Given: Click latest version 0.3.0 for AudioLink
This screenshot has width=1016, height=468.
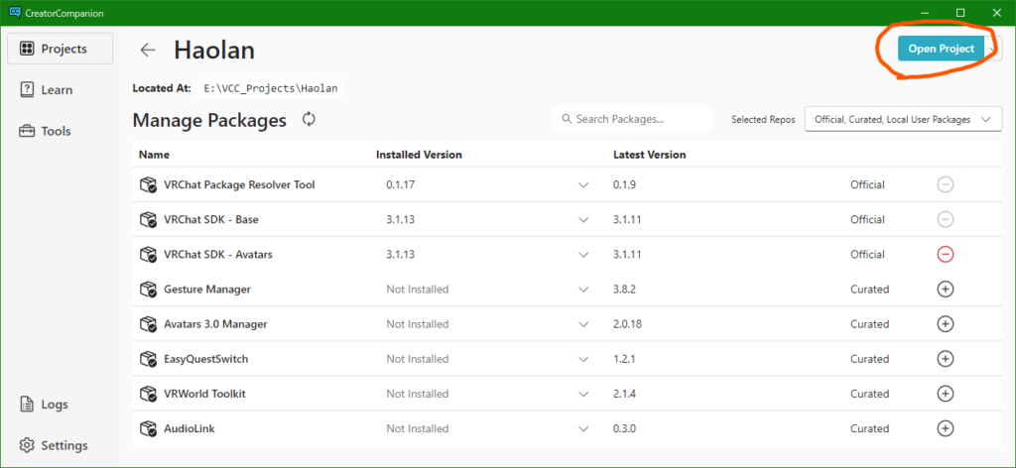Looking at the screenshot, I should [625, 428].
